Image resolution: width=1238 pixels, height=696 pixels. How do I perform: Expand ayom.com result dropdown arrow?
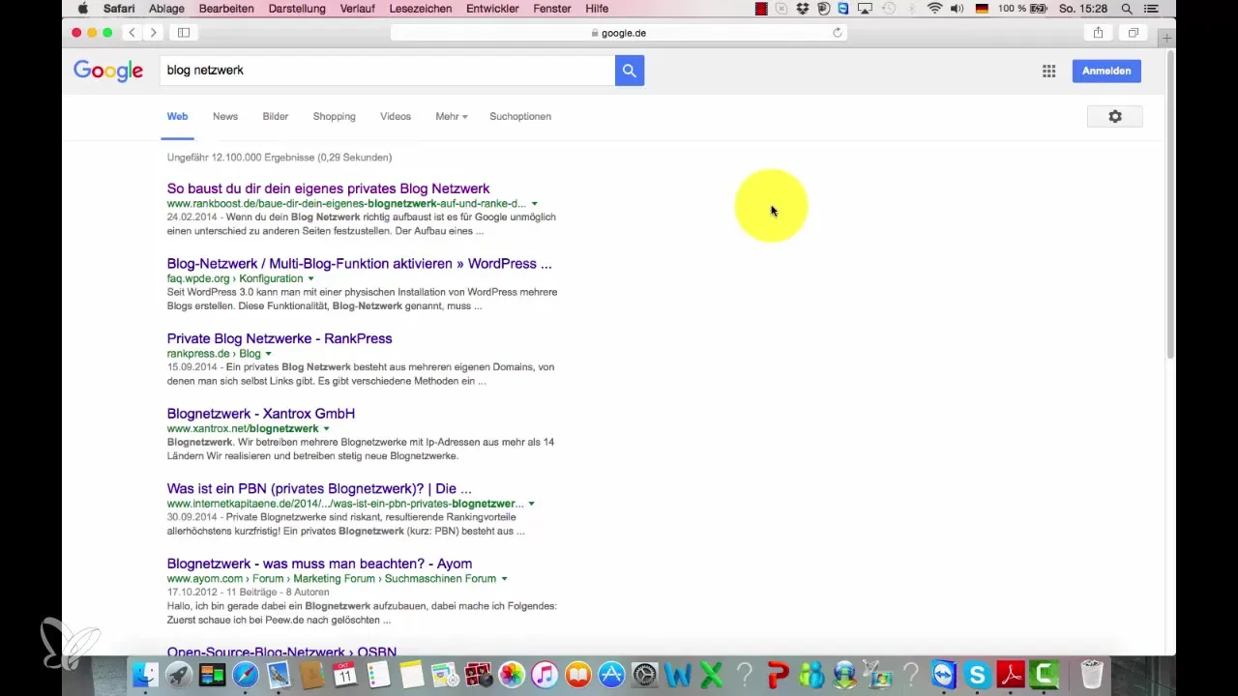coord(504,578)
